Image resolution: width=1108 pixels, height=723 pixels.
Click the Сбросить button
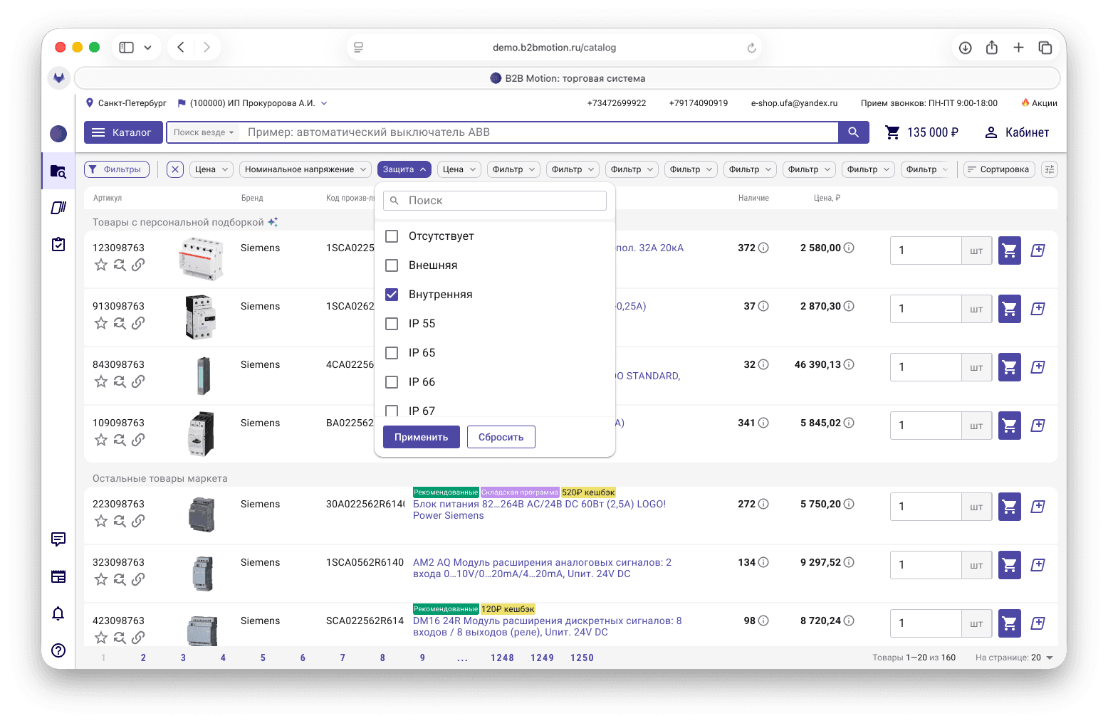pos(501,437)
